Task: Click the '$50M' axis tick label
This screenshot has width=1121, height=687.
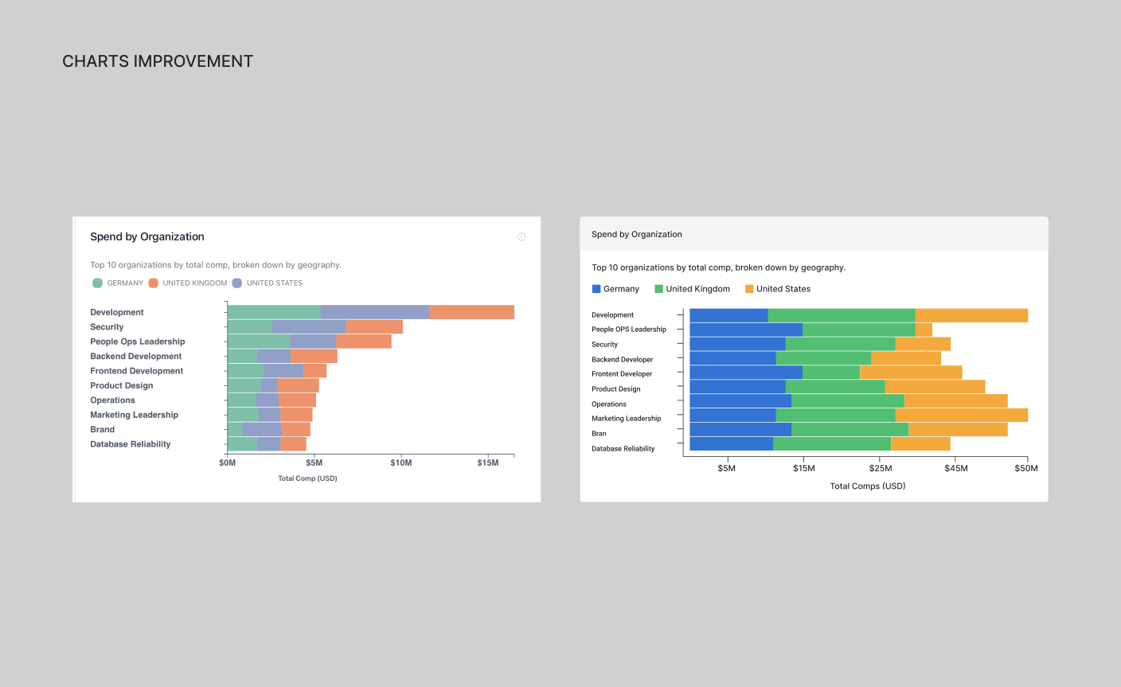Action: tap(1026, 468)
